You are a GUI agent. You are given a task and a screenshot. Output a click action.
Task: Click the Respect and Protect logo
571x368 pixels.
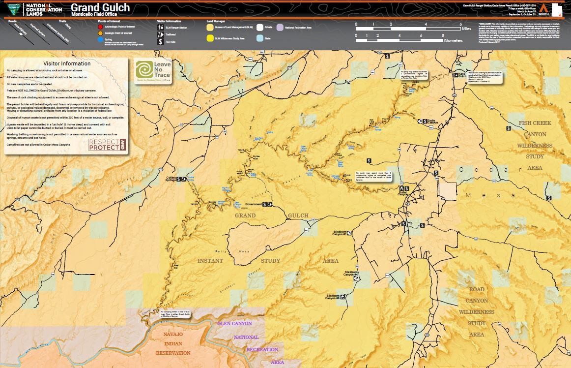click(x=107, y=145)
